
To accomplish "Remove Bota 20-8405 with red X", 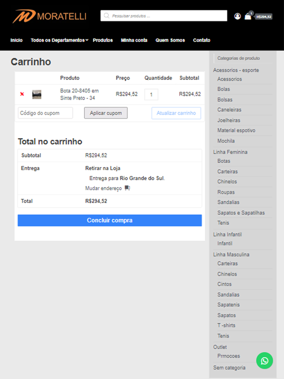I will tap(22, 94).
